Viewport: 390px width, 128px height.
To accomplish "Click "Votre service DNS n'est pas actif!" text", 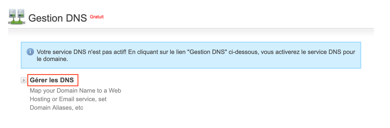I will 82,52.
